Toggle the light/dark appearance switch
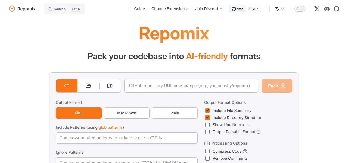The width and height of the screenshot is (348, 163). [300, 9]
